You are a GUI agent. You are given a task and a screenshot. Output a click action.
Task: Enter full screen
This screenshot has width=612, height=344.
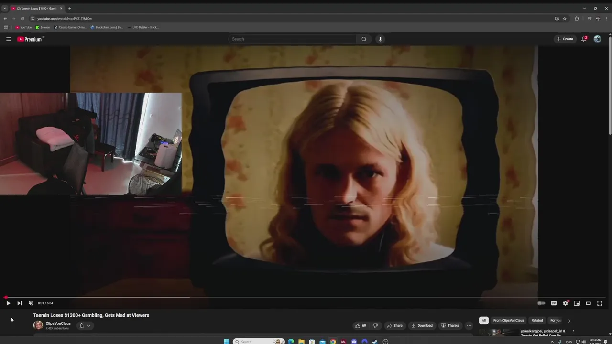click(600, 303)
